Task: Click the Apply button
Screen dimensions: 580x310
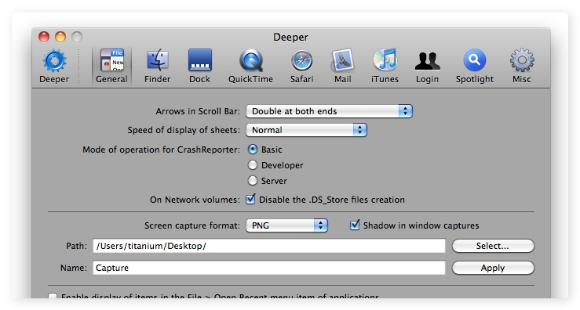Action: point(493,268)
